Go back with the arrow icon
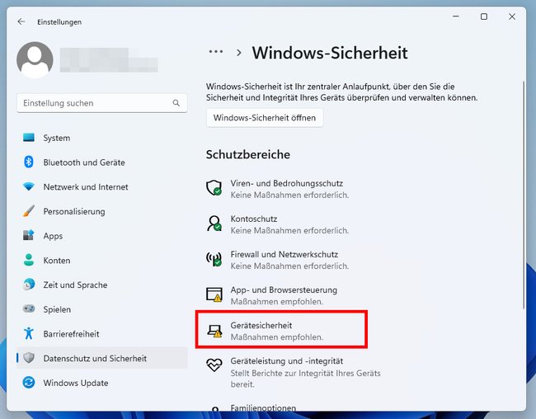Viewport: 536px width, 419px height. 21,21
